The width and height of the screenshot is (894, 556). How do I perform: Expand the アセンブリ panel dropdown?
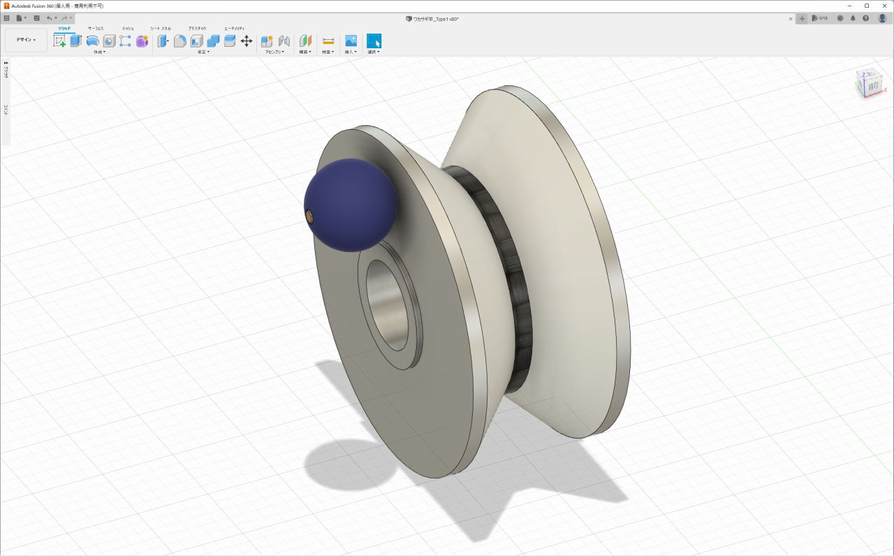point(274,52)
